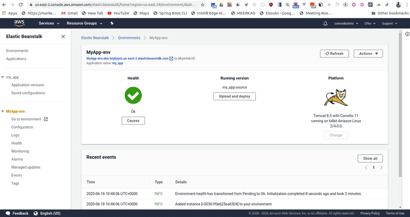Go to previous events page arrow
The image size is (410, 217).
(x=366, y=168)
